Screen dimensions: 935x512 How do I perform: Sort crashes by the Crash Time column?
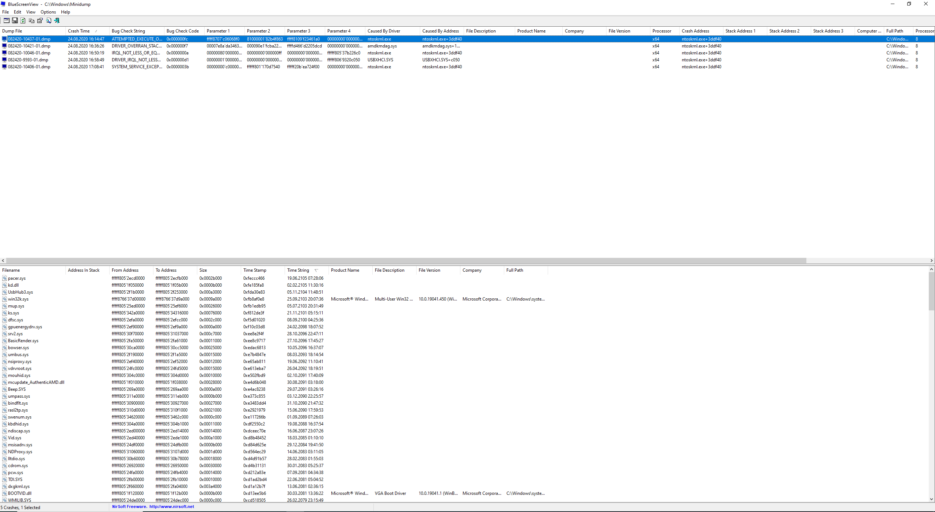(88, 31)
